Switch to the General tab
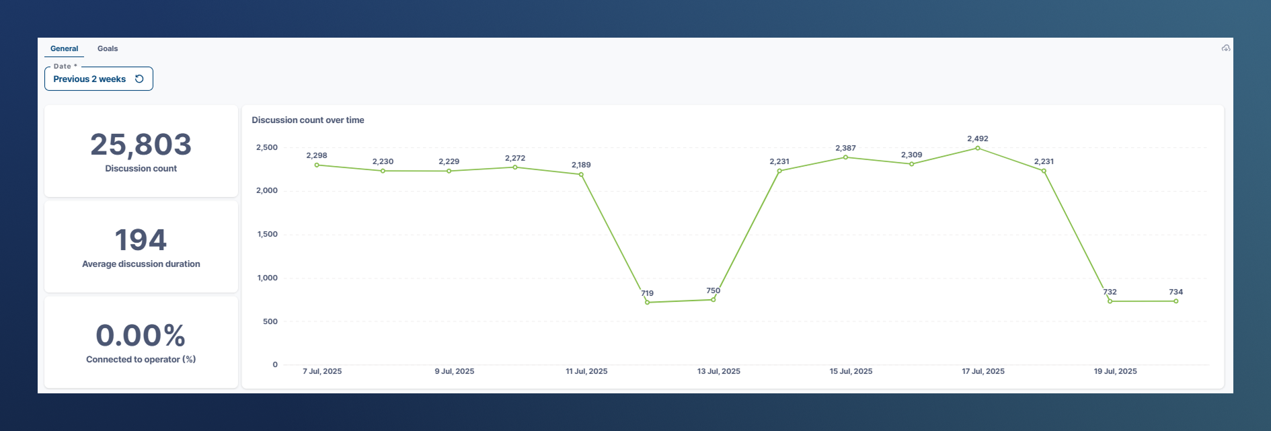 (x=64, y=48)
